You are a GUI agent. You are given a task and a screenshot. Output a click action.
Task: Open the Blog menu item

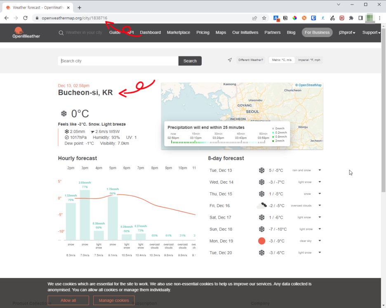[x=291, y=33]
